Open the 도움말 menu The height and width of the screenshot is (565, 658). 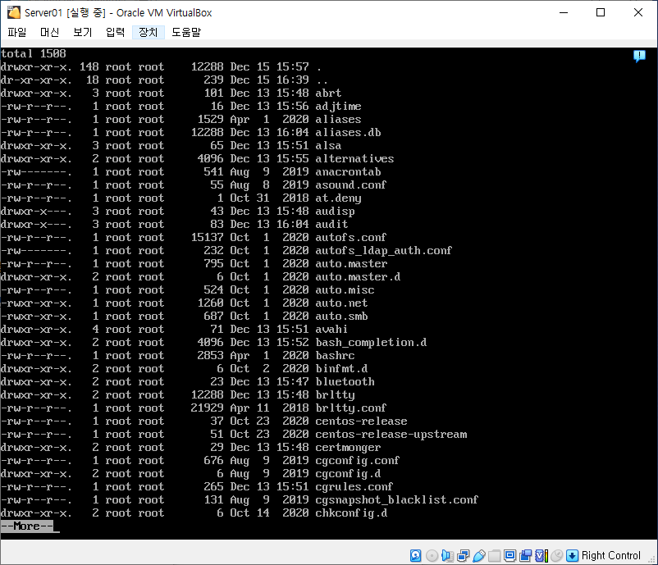point(186,32)
